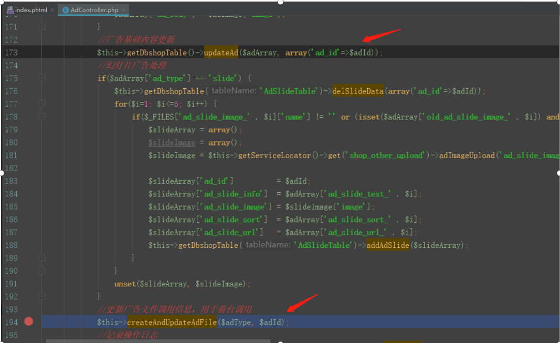Click the comment on line 174
The image size is (560, 343).
point(132,65)
